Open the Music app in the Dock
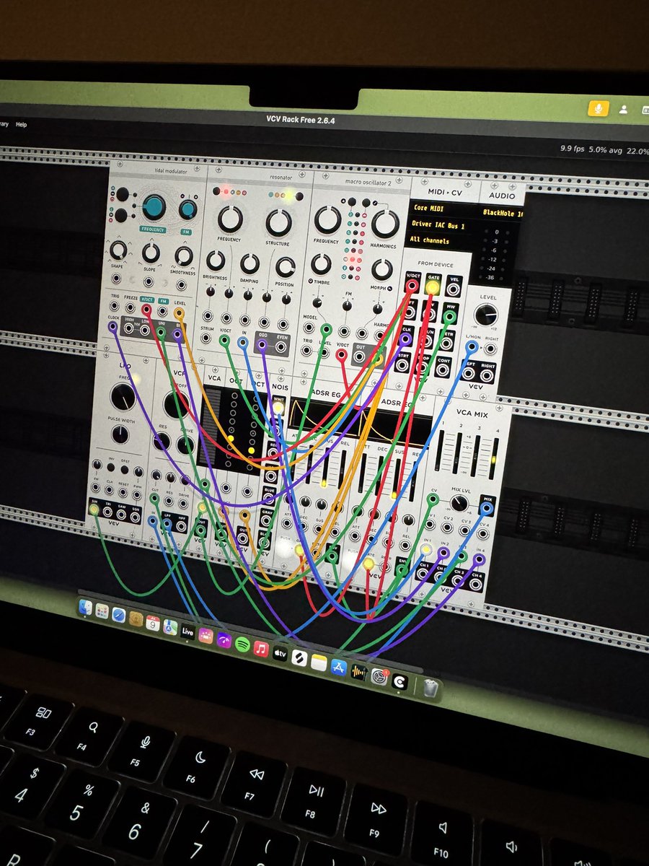 pos(261,650)
